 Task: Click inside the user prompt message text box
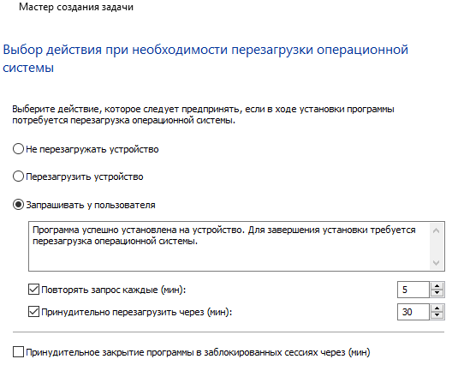tap(229, 246)
